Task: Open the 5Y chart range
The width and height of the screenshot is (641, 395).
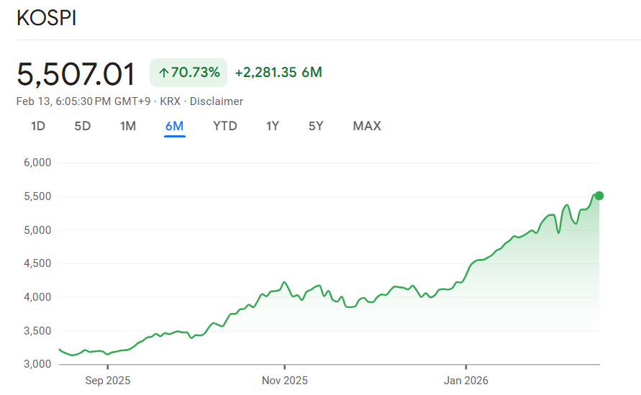Action: click(x=316, y=126)
